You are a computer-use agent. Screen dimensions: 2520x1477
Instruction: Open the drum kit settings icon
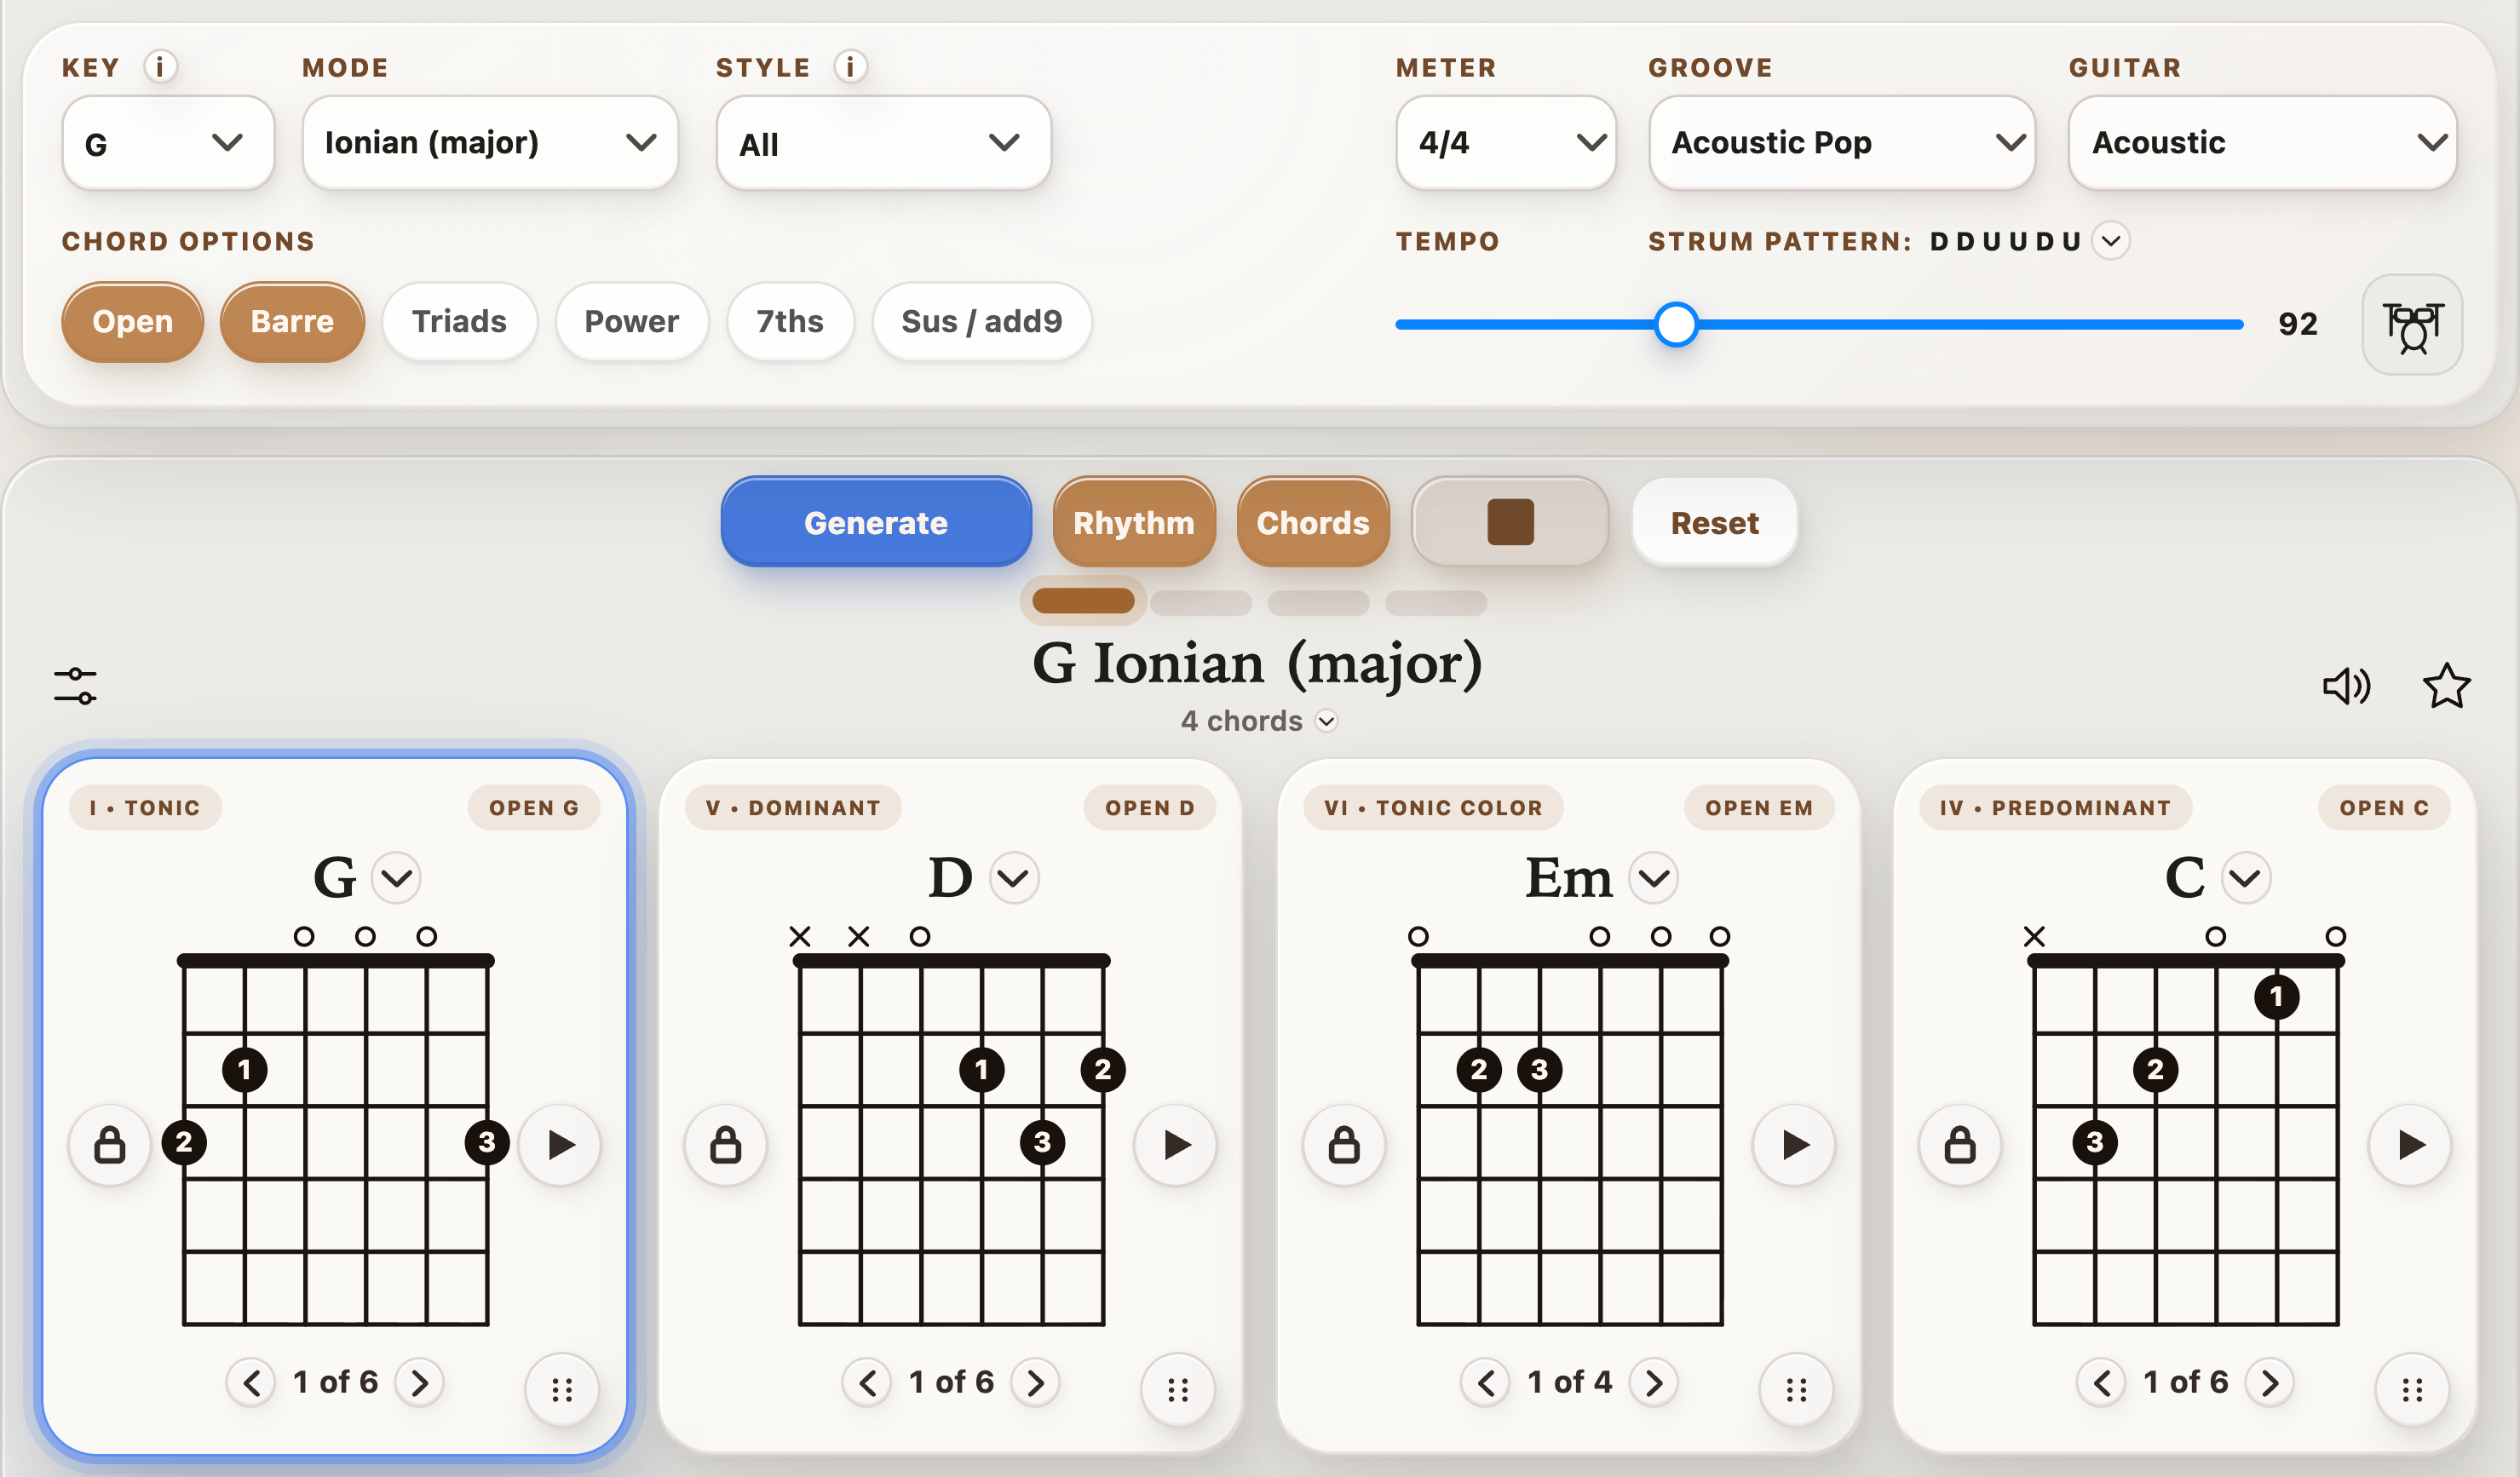pos(2412,325)
